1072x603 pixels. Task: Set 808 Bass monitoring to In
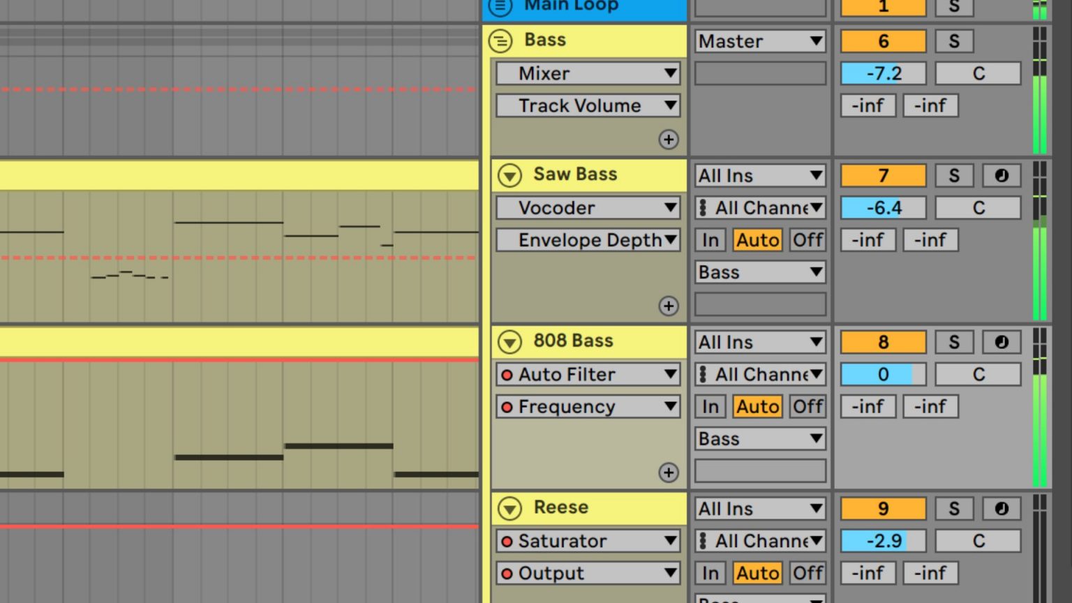point(709,406)
